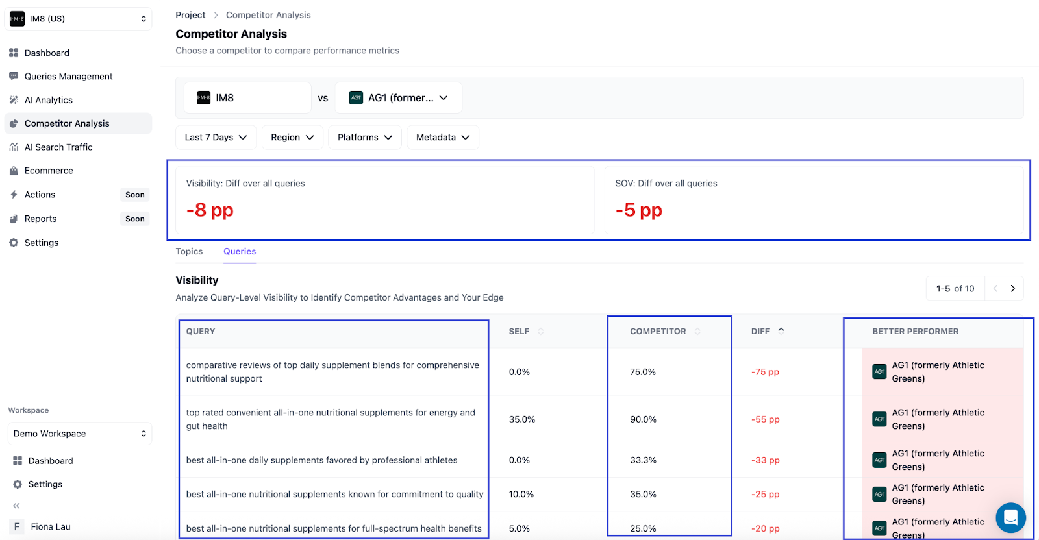Open the AG1 competitor dropdown

tap(399, 98)
